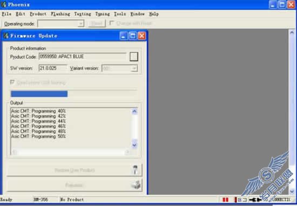297x206 pixels.
Task: Click the Output log scroll down arrow
Action: tap(134, 145)
